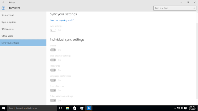Open the Your account section

(x=23, y=15)
